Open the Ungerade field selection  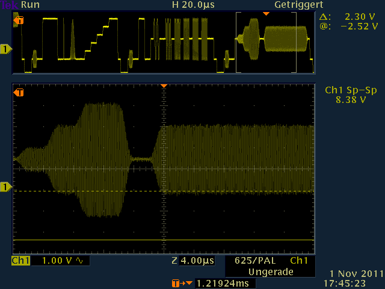tap(270, 272)
